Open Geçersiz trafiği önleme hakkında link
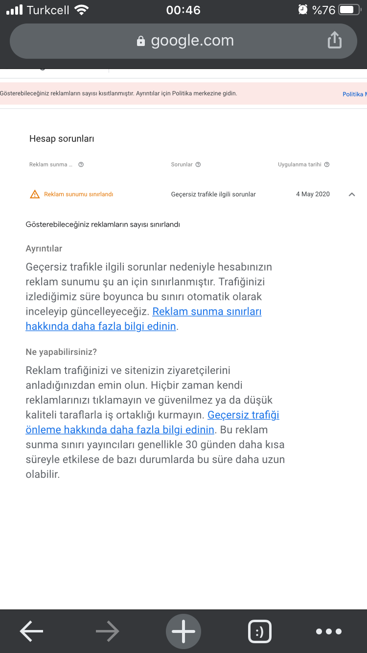367x653 pixels. pyautogui.click(x=152, y=422)
